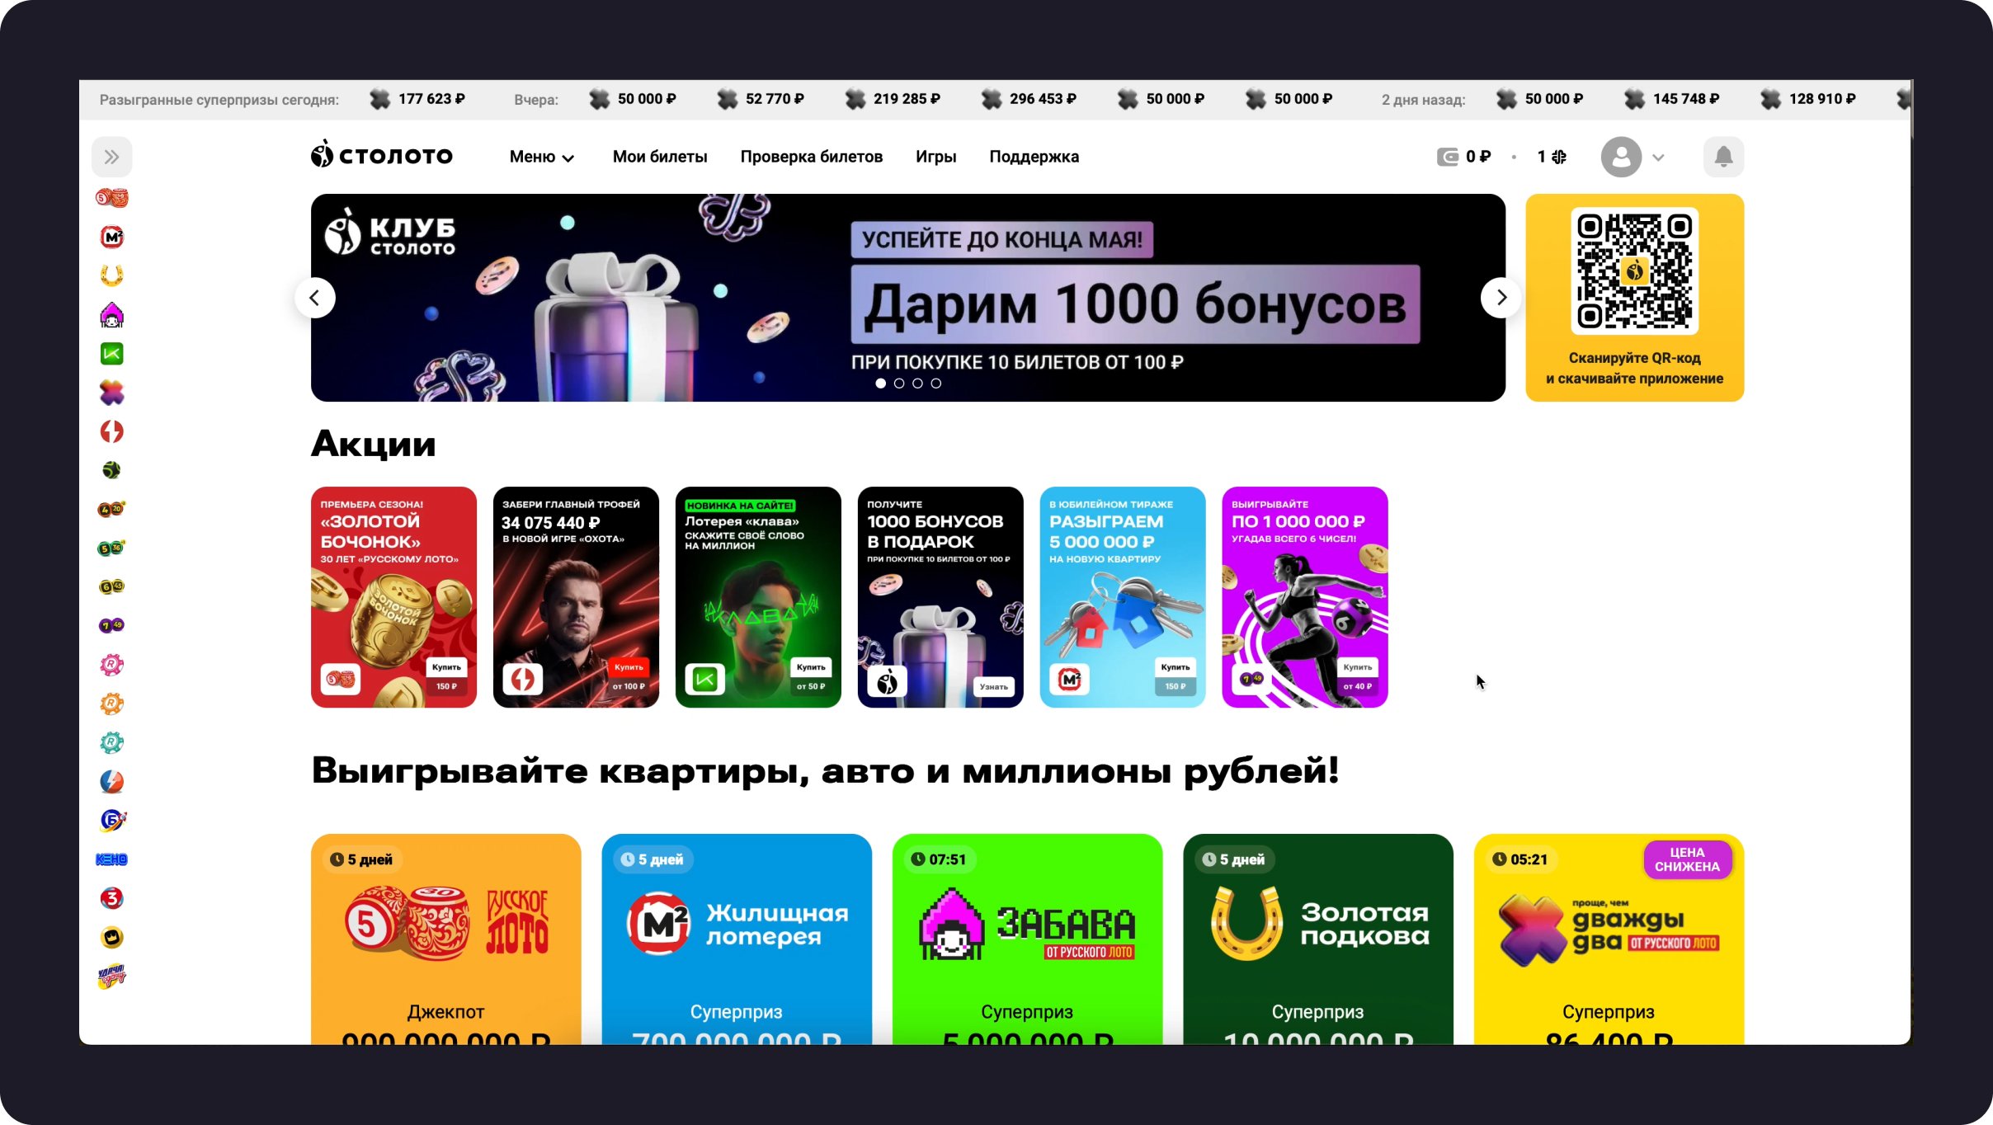Click Поддержка link in header
The image size is (1993, 1125).
(1034, 157)
